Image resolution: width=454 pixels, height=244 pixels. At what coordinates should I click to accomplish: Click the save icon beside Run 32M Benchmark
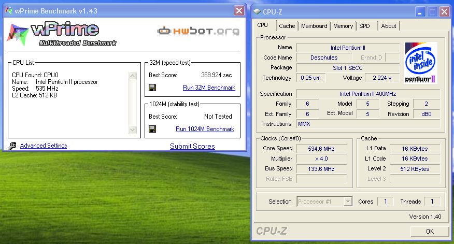pyautogui.click(x=152, y=88)
